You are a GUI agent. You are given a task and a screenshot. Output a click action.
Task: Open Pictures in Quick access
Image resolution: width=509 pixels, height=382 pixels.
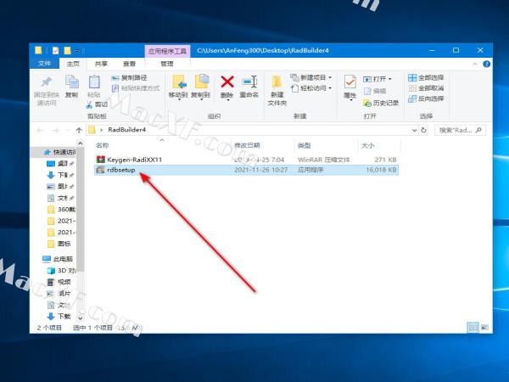pyautogui.click(x=60, y=187)
